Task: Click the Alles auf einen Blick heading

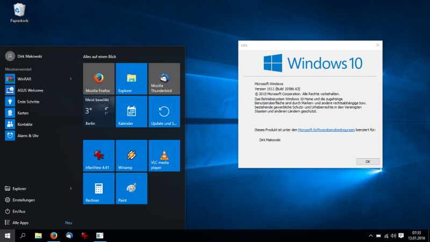Action: [x=99, y=56]
